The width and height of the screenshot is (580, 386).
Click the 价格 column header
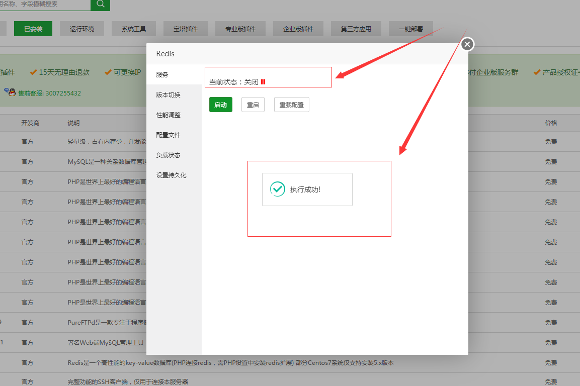tap(551, 123)
